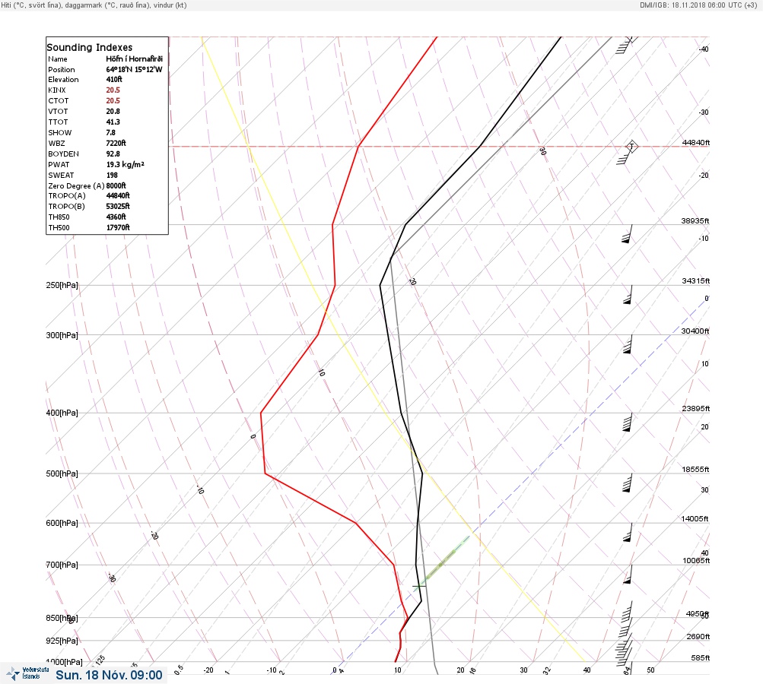This screenshot has height=684, width=763.
Task: Click the green LCL cross marker on sounding
Action: tap(419, 586)
